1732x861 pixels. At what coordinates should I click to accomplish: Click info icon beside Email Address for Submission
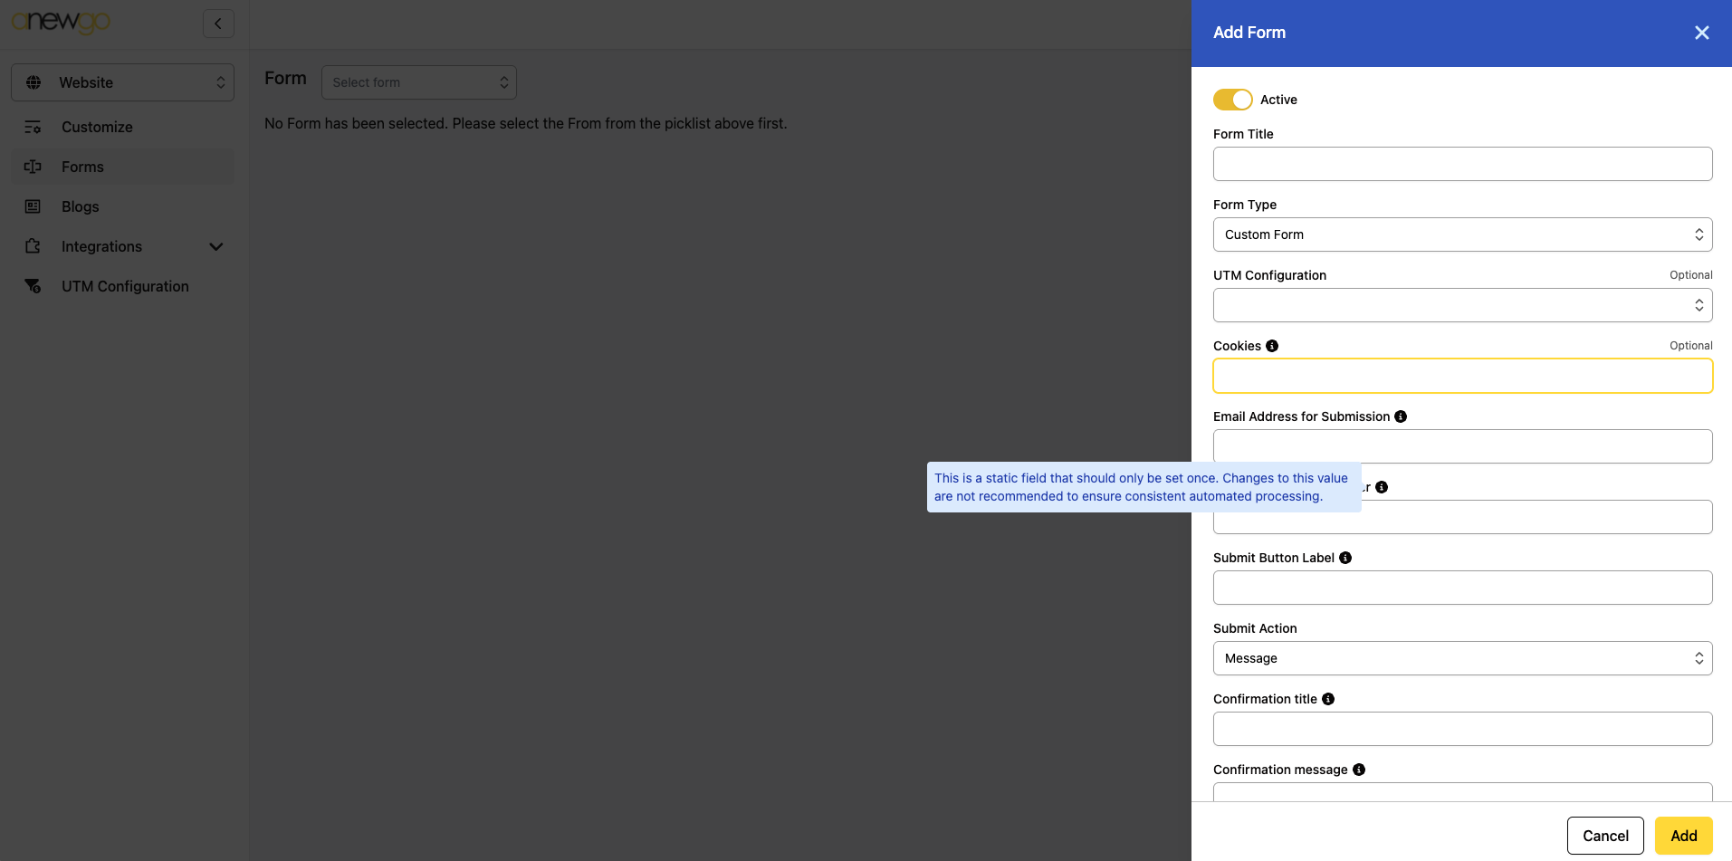point(1401,416)
